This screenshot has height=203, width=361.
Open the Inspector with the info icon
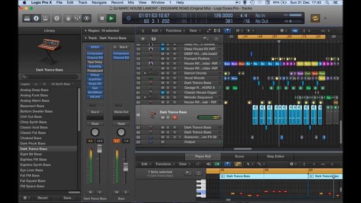(x=36, y=19)
